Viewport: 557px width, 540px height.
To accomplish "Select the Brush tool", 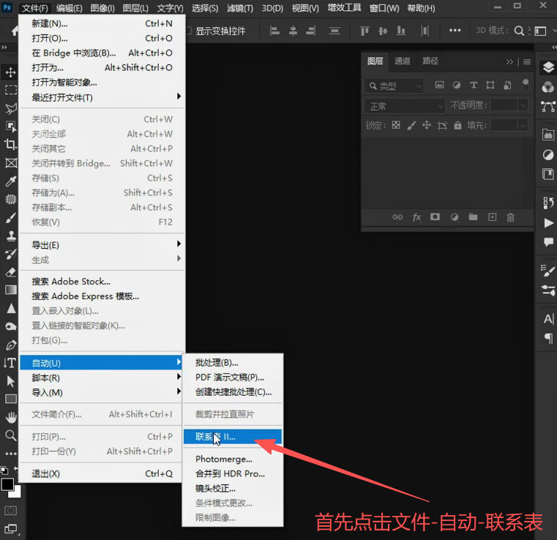I will pyautogui.click(x=11, y=217).
